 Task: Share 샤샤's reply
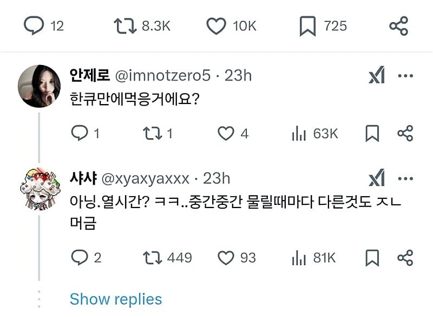point(405,257)
